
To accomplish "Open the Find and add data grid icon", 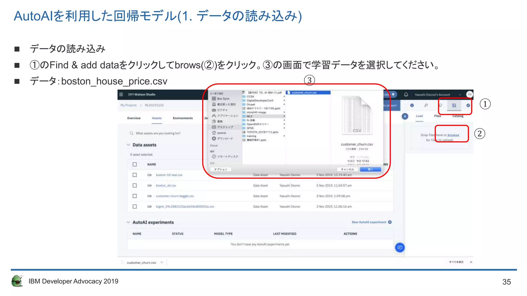I will click(454, 105).
